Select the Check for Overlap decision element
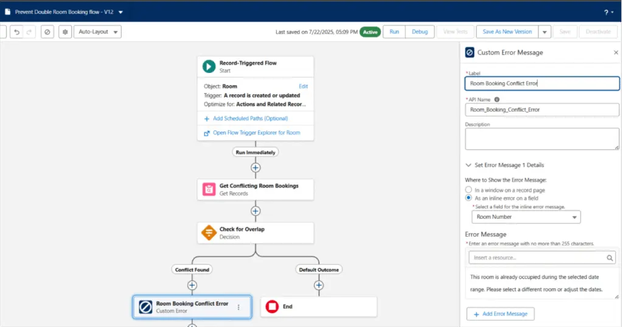 click(x=256, y=233)
